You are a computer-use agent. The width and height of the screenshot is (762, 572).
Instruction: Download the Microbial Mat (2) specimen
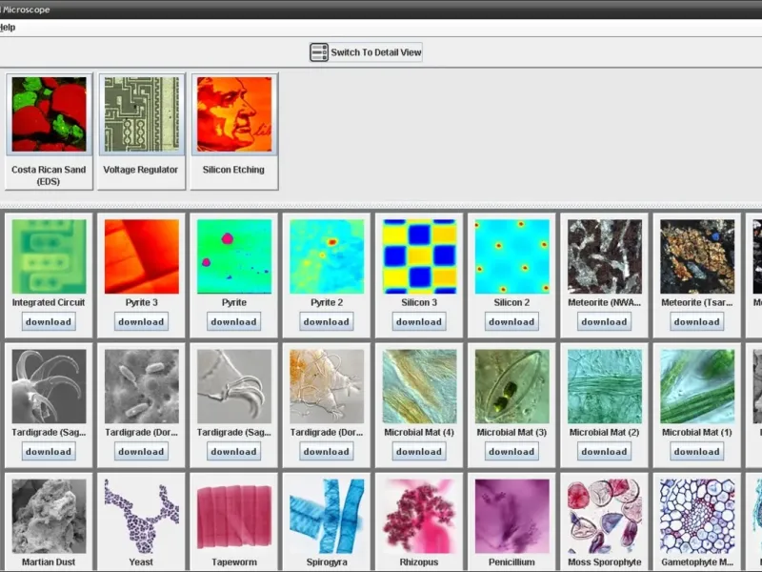point(605,451)
